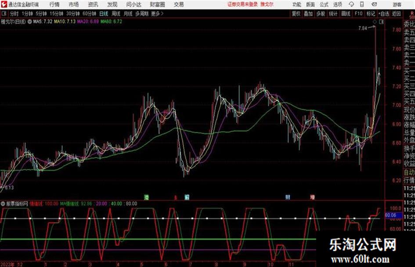Switch to 15分钟 chart period
415x267 pixels.
(57, 14)
